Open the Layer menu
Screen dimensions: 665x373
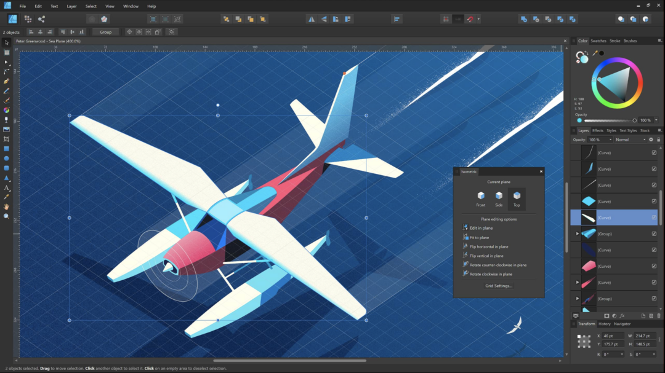tap(71, 6)
